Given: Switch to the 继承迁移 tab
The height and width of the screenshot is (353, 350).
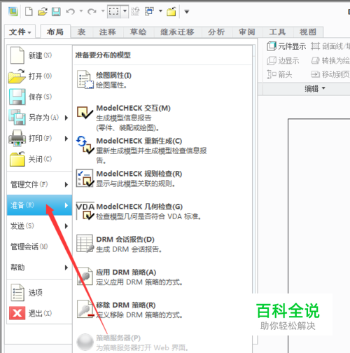Looking at the screenshot, I should click(x=177, y=32).
